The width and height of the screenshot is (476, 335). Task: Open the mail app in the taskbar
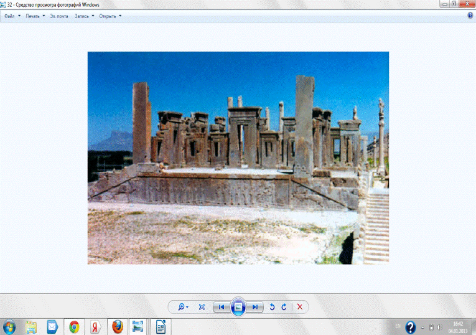pyautogui.click(x=52, y=328)
